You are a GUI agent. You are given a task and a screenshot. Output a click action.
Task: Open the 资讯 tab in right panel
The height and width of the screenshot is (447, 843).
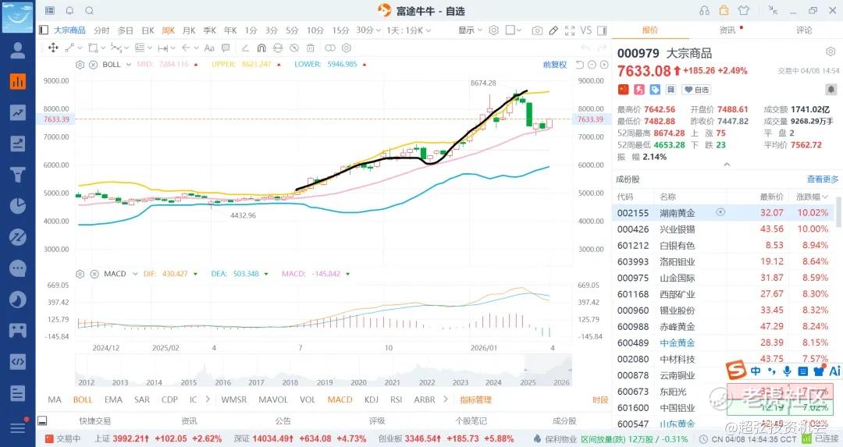point(727,30)
